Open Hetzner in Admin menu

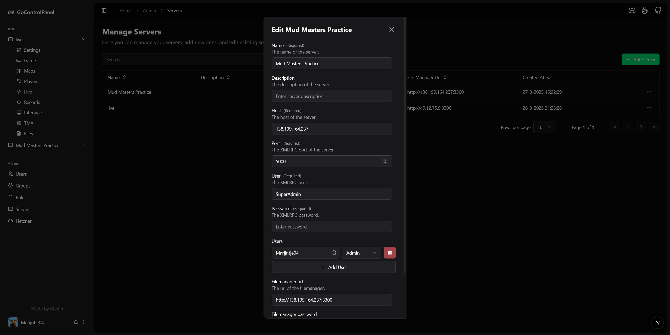click(23, 221)
